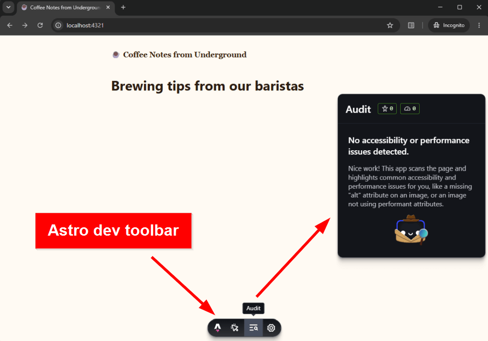The width and height of the screenshot is (488, 341).
Task: Click the No accessibility or performance issues heading
Action: coord(408,146)
